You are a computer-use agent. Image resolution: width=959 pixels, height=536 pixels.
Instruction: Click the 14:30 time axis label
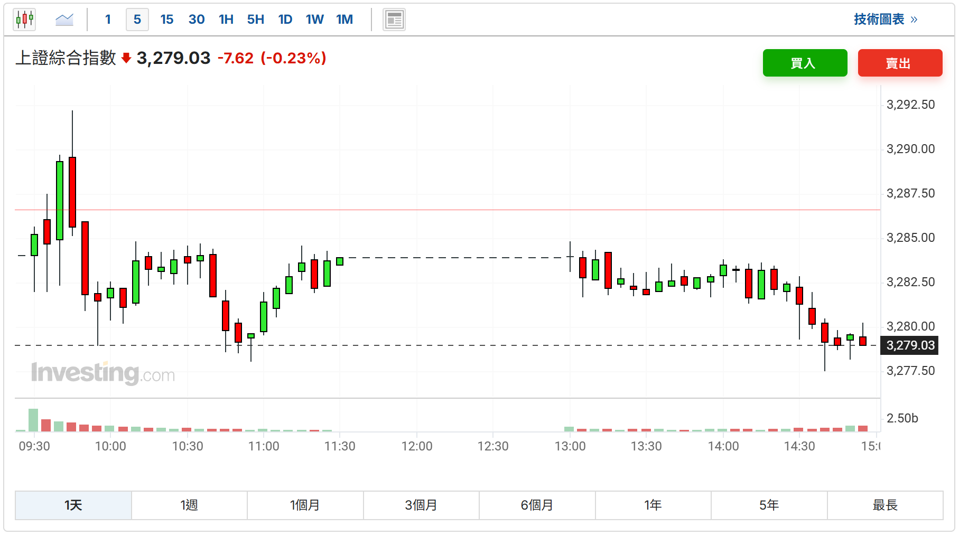799,446
